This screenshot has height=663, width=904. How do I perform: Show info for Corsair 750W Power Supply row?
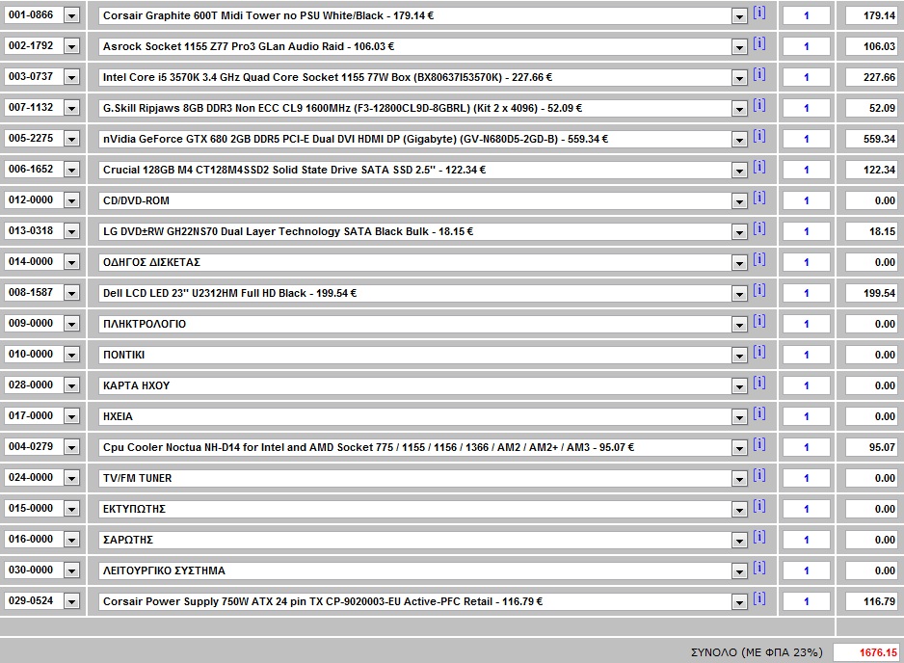(x=759, y=599)
